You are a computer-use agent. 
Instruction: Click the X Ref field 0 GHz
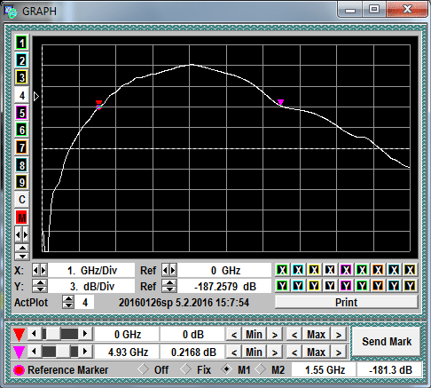pyautogui.click(x=224, y=270)
